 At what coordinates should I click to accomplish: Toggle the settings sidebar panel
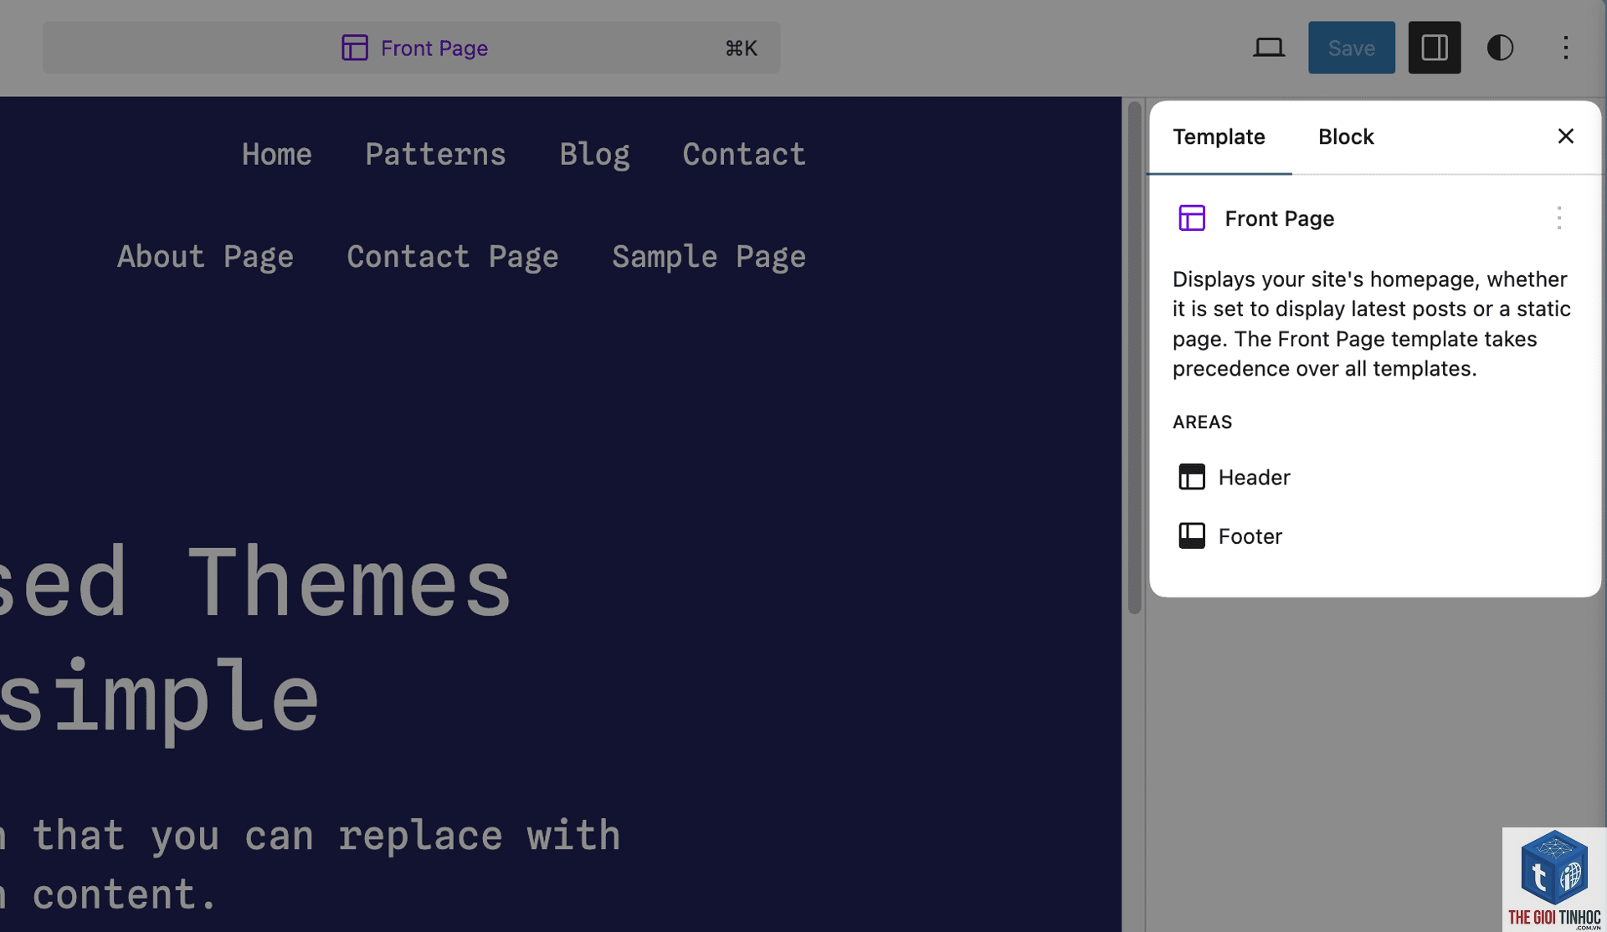click(1434, 48)
